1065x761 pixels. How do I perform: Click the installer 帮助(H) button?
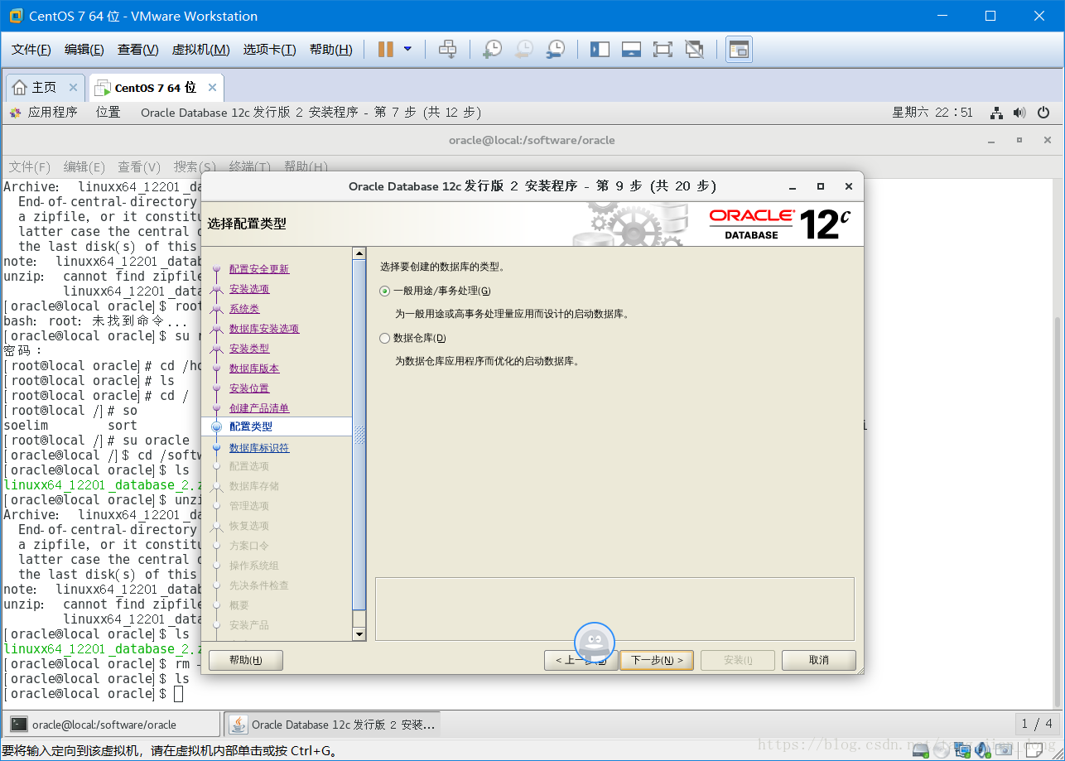(246, 660)
